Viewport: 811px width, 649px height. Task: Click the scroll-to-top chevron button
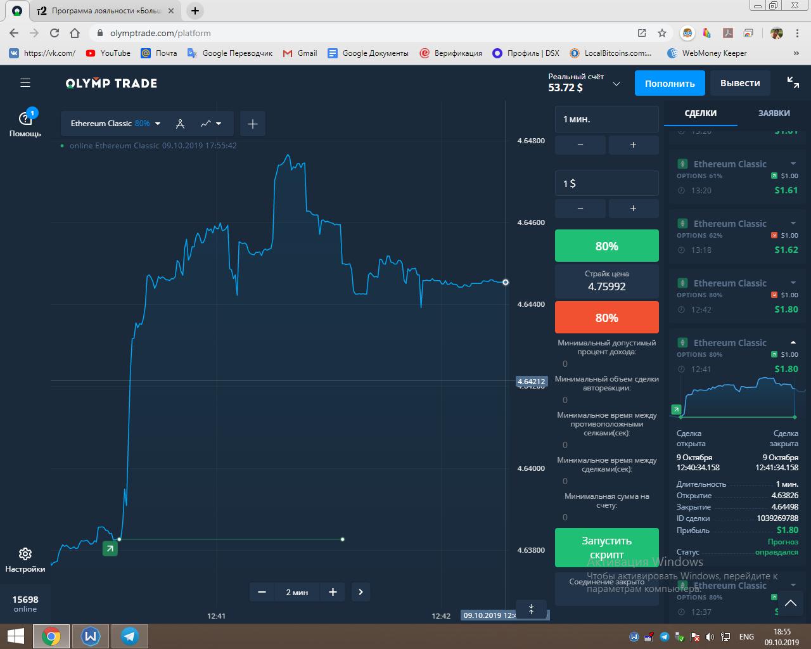(790, 603)
